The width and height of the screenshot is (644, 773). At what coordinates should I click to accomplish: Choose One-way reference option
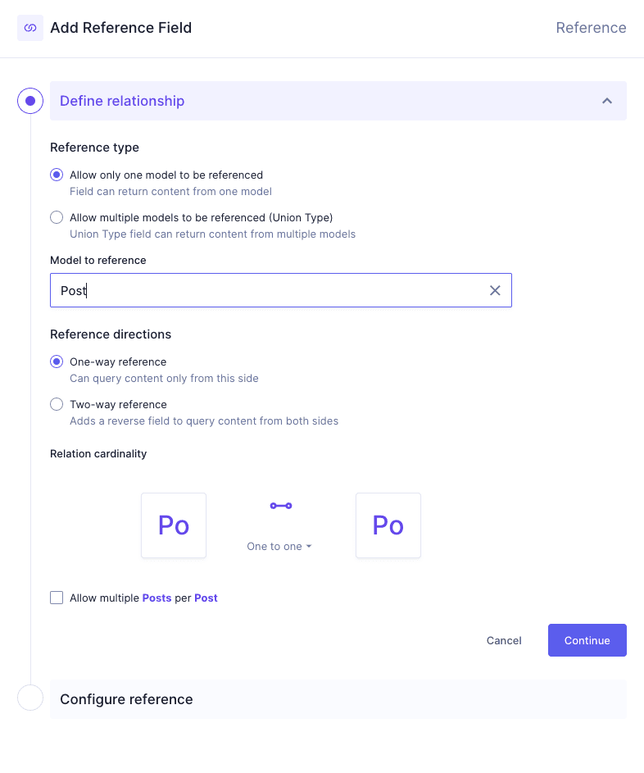[57, 361]
